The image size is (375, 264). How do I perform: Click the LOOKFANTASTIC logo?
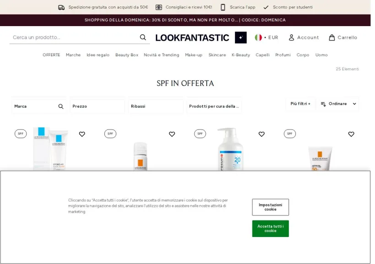192,38
